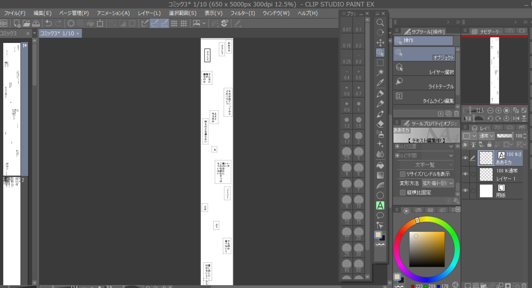Open color panel tabs overflow dropdown
The image size is (532, 288).
458,210
